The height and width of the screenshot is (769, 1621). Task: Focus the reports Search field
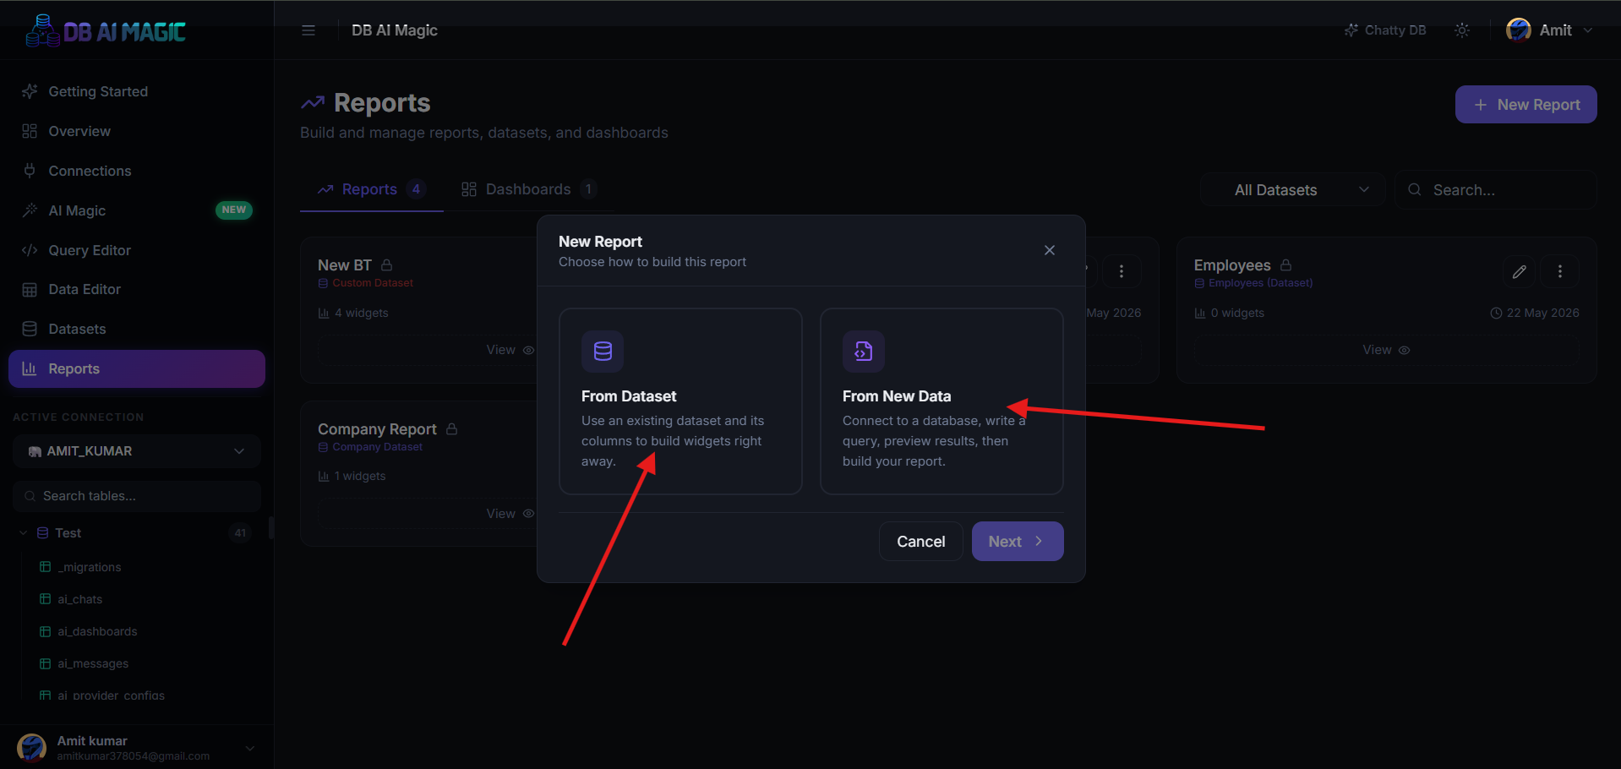coord(1495,190)
